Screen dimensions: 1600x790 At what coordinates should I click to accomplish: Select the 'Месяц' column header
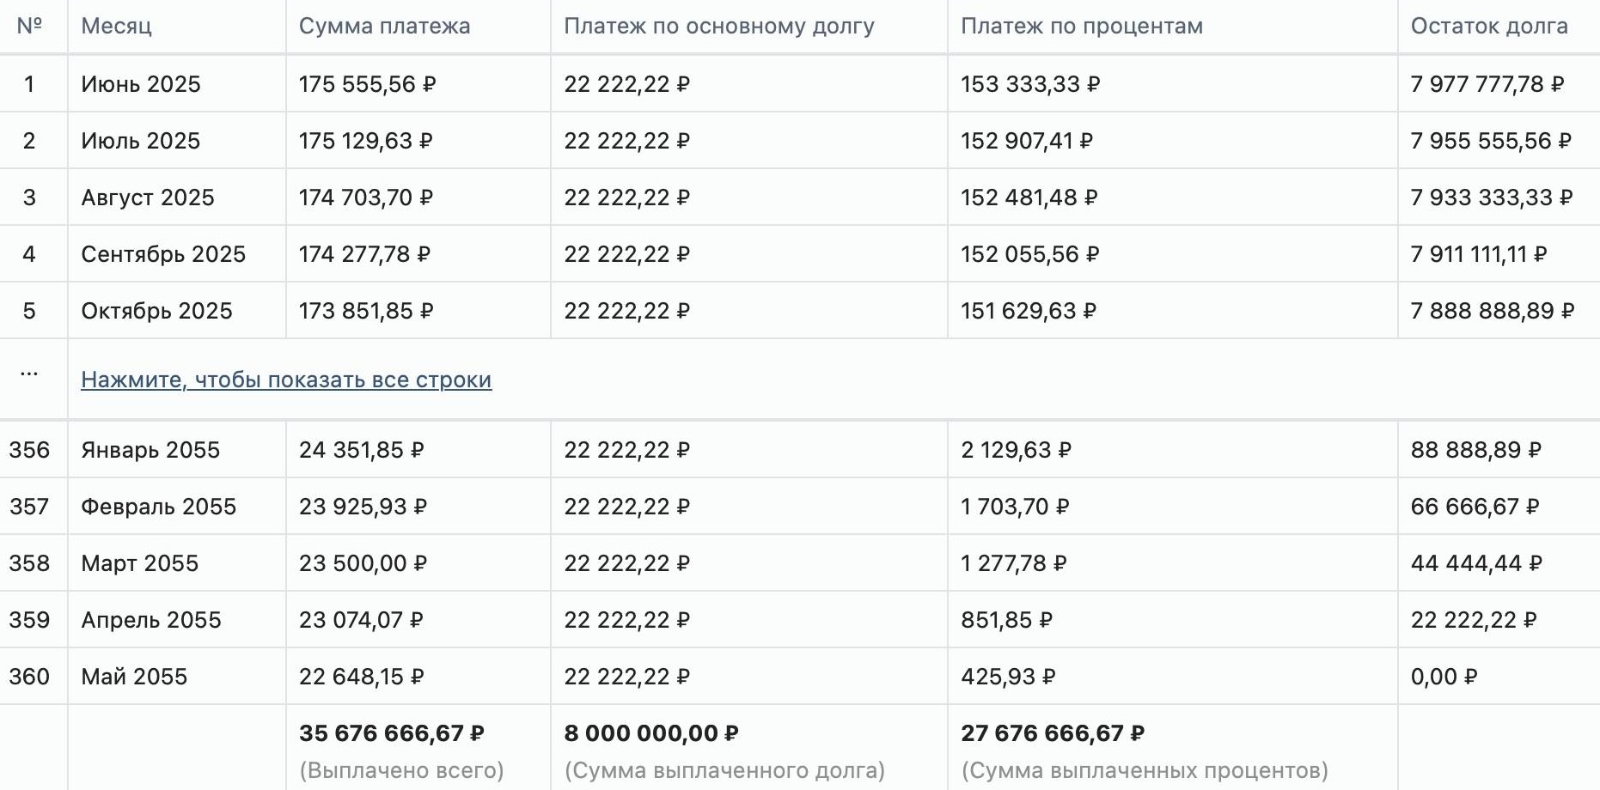click(x=116, y=26)
